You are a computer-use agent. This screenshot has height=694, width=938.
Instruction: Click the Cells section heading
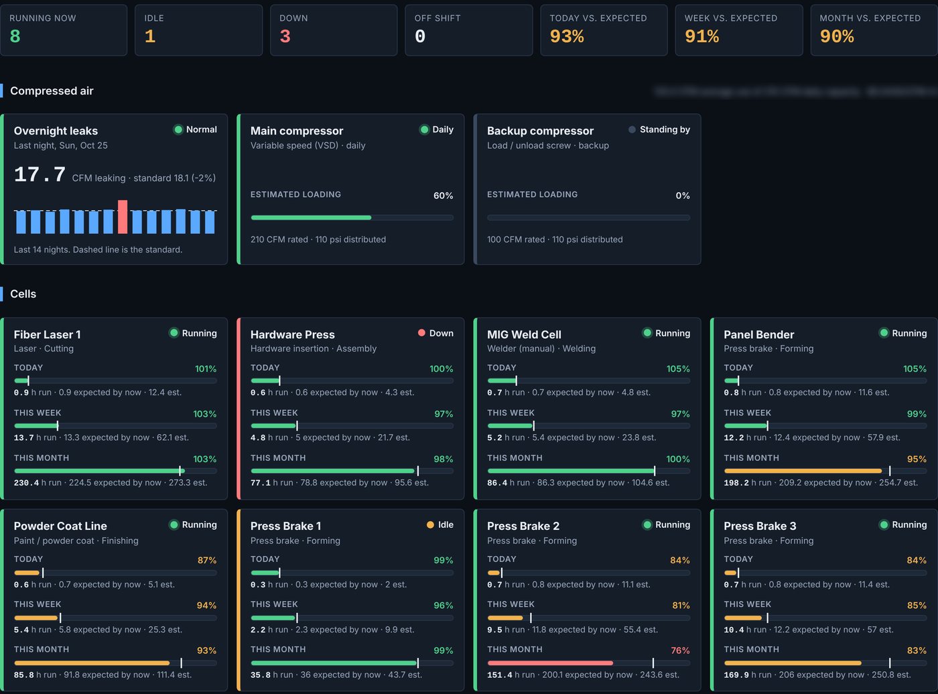coord(23,294)
